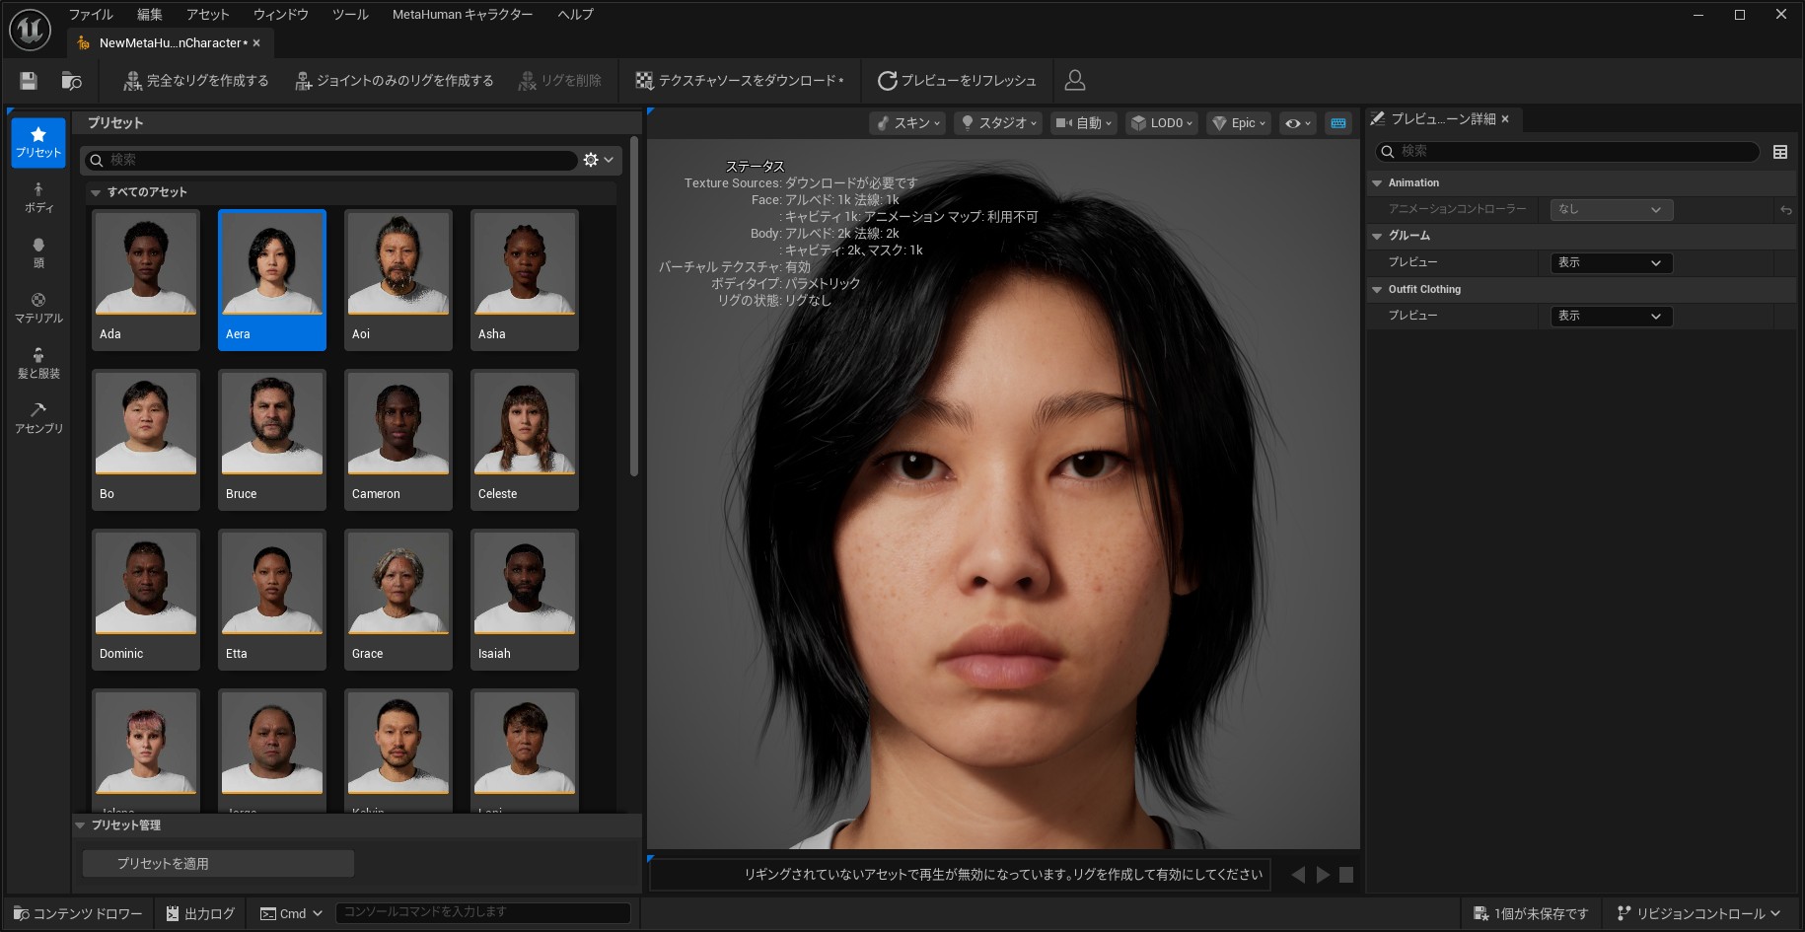The height and width of the screenshot is (932, 1805).
Task: Click the プリセットを適用 button
Action: [x=218, y=864]
